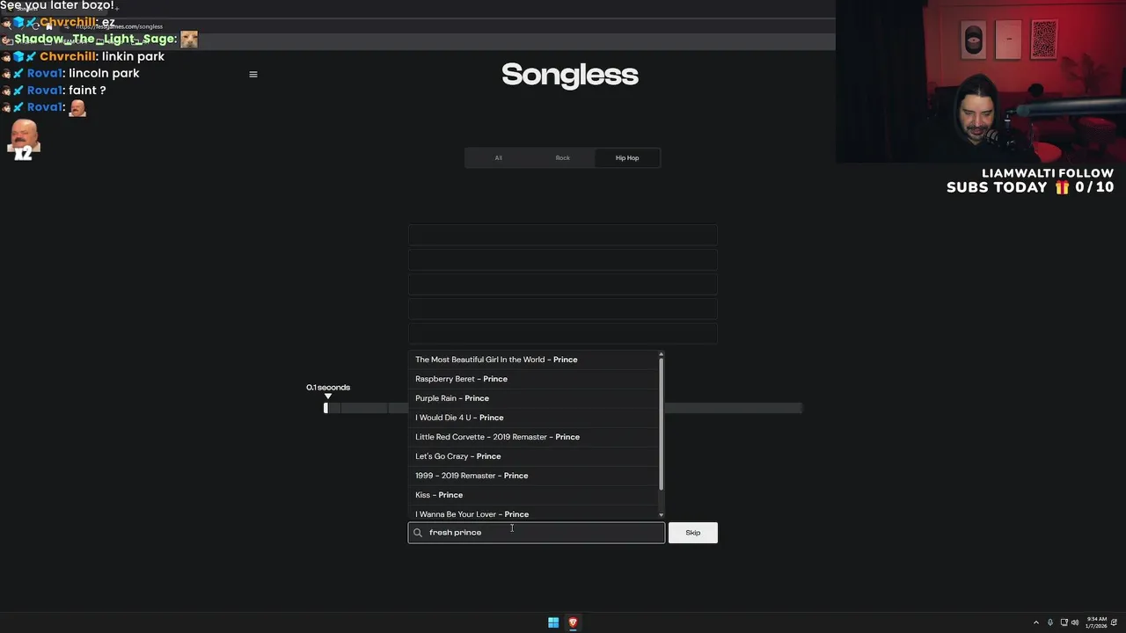
Task: Click the song guess search field
Action: click(541, 533)
